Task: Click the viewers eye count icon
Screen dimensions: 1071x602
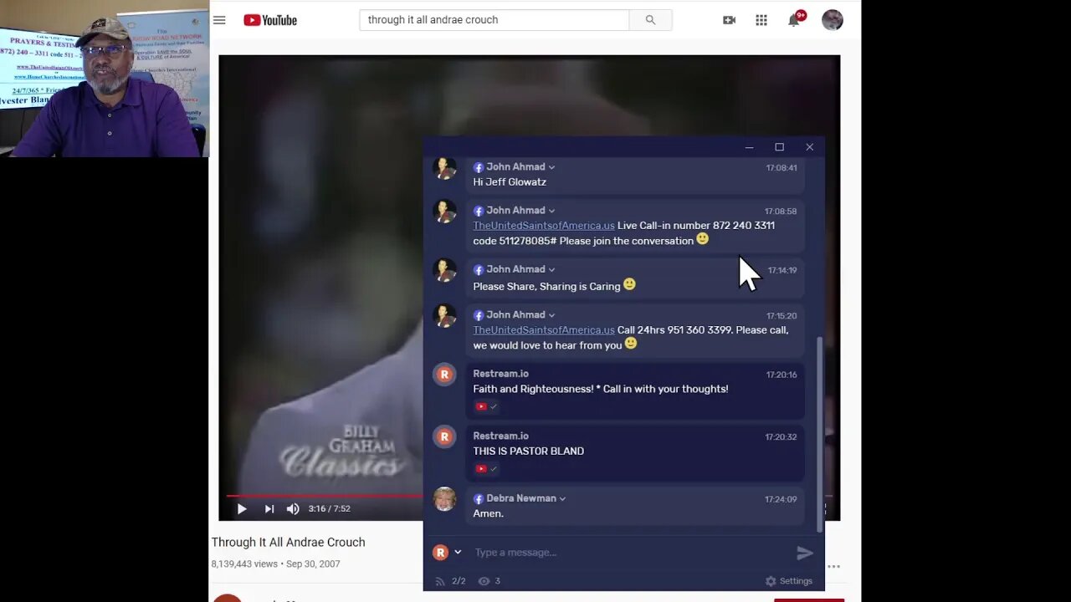Action: (489, 581)
